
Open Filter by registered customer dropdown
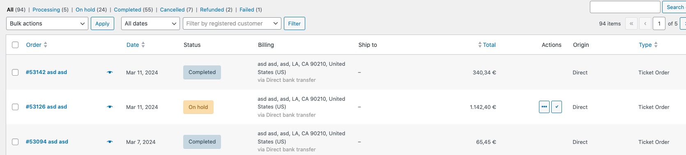click(232, 23)
